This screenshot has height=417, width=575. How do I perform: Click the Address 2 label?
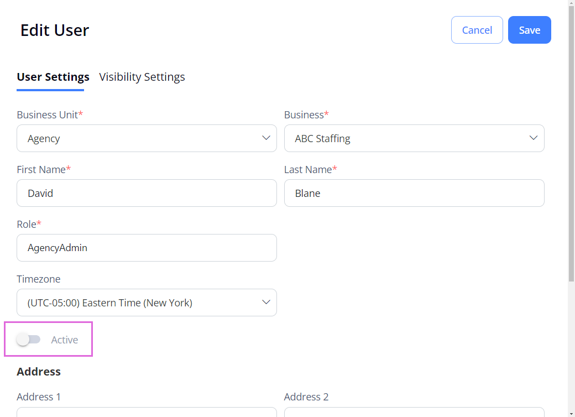[x=306, y=397]
